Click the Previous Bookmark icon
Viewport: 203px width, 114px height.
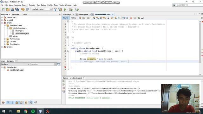coord(112,18)
